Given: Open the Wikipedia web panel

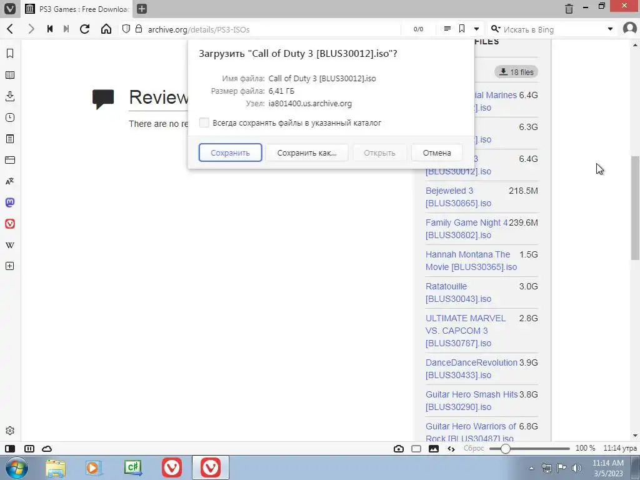Looking at the screenshot, I should (x=10, y=245).
